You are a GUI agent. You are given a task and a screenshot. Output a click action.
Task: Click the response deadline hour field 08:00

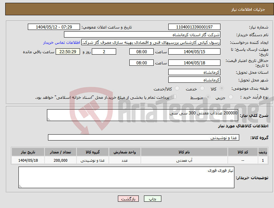142,51
